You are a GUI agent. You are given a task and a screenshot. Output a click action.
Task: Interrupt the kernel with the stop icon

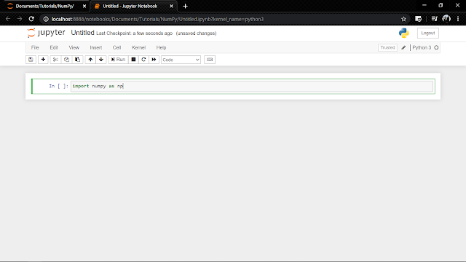(x=133, y=60)
